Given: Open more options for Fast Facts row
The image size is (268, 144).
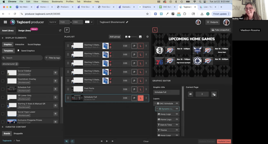Looking at the screenshot, I should pyautogui.click(x=146, y=89).
